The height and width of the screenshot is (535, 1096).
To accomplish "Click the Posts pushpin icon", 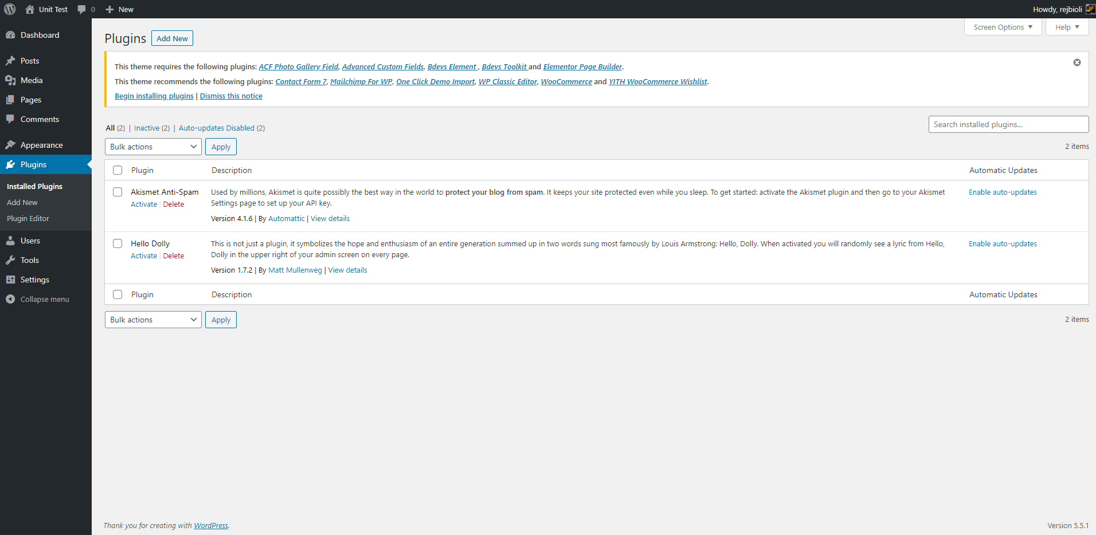I will click(x=10, y=61).
